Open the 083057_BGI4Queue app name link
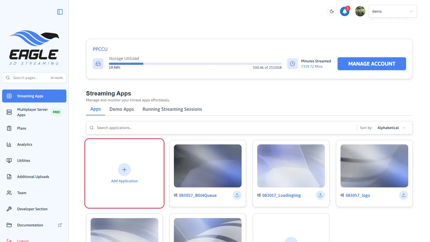The image size is (430, 242). 198,195
